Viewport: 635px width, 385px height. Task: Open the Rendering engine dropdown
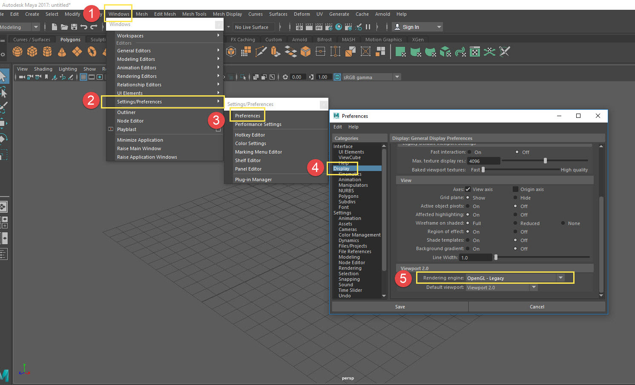tap(561, 277)
